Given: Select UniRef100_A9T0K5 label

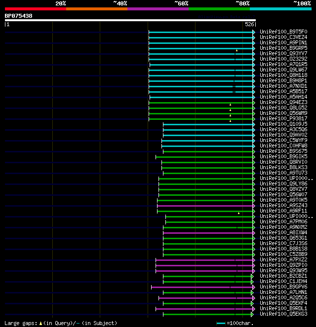Looking at the screenshot, I should point(283,200).
